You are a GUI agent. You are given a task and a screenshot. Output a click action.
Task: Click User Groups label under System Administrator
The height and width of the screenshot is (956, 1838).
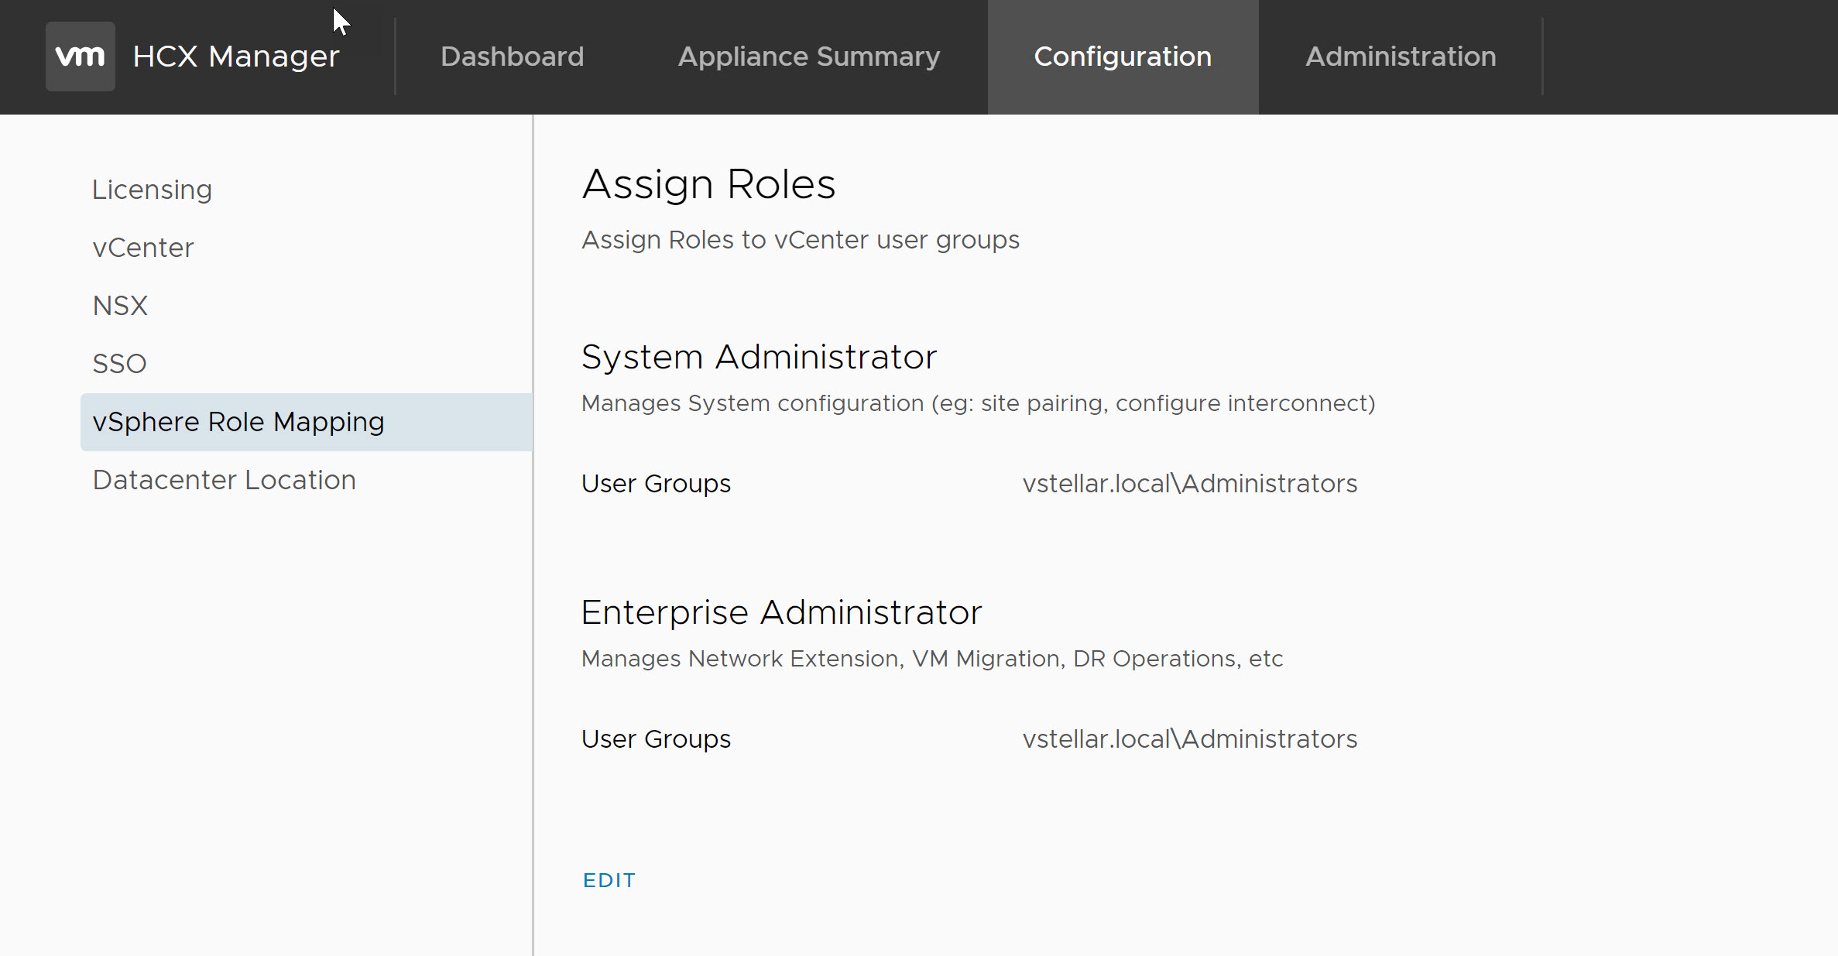(x=655, y=484)
